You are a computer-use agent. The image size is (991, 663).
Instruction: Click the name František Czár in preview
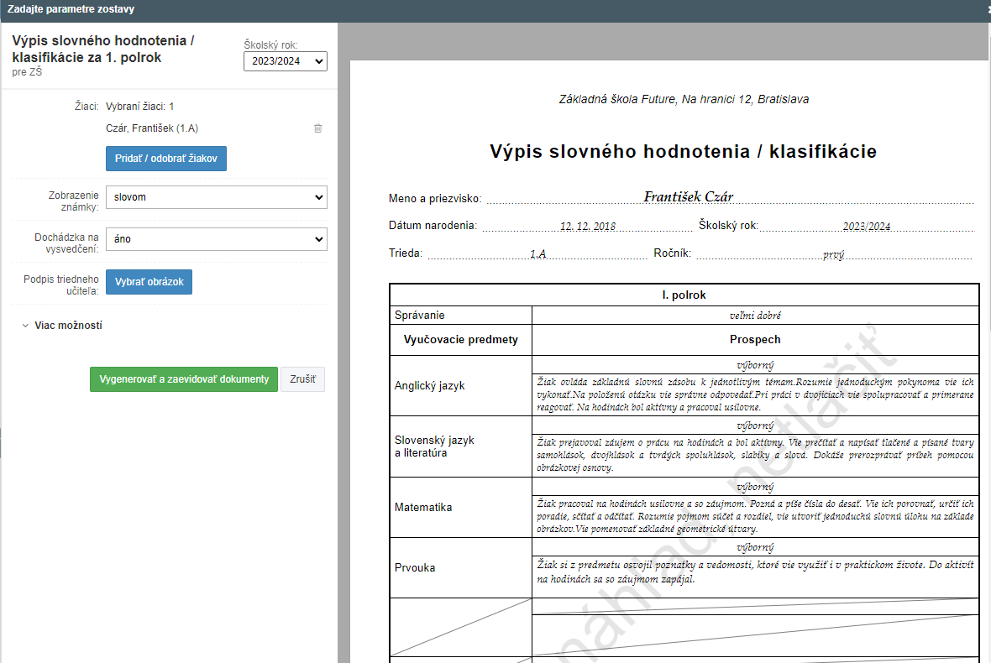point(689,197)
